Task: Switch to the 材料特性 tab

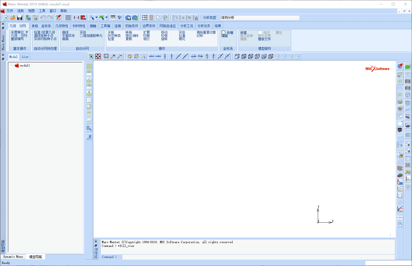Action: [79, 26]
